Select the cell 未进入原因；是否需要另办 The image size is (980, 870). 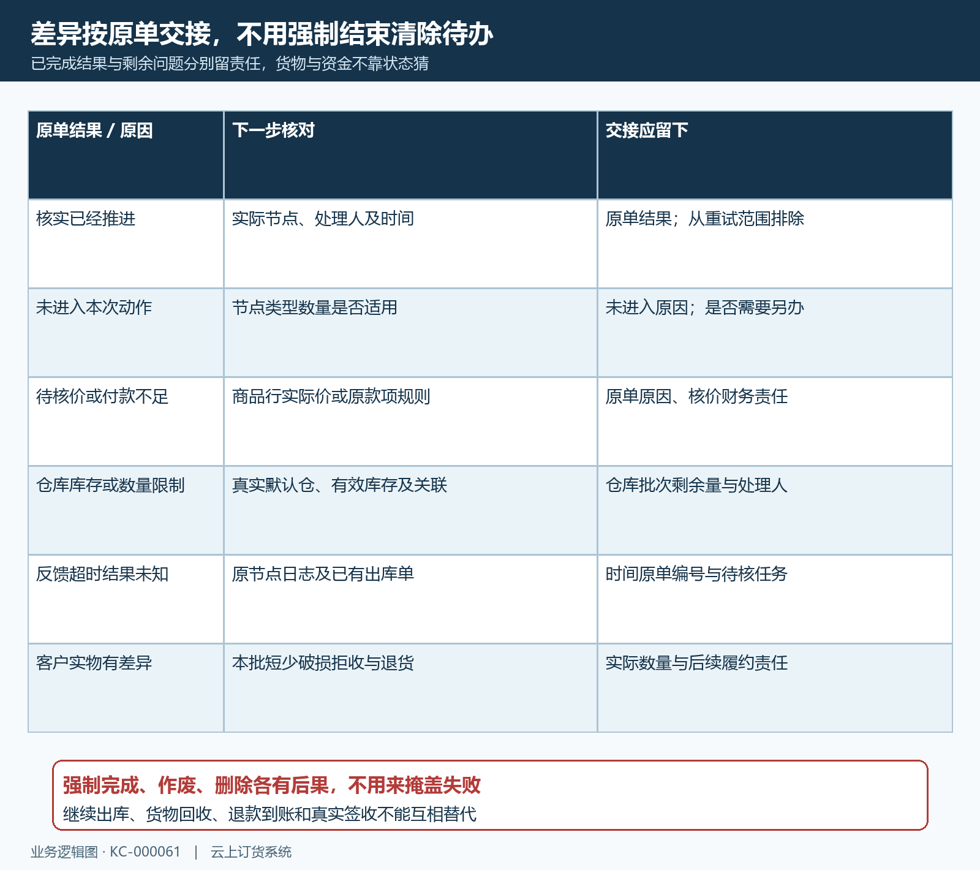click(775, 333)
